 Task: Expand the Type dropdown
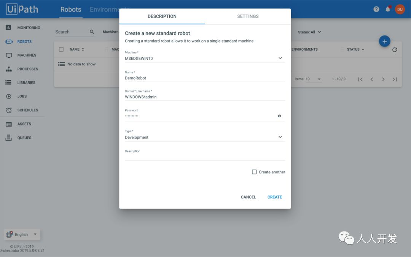point(280,137)
